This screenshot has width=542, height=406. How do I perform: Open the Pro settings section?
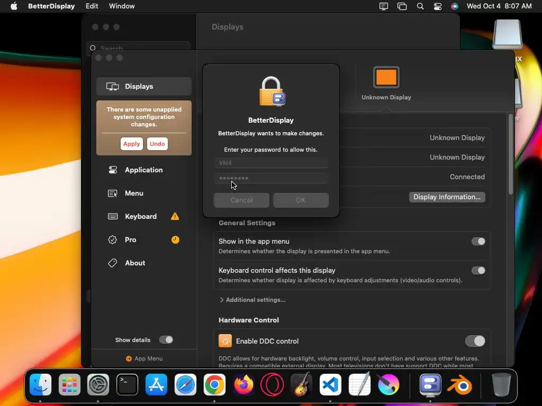coord(144,239)
